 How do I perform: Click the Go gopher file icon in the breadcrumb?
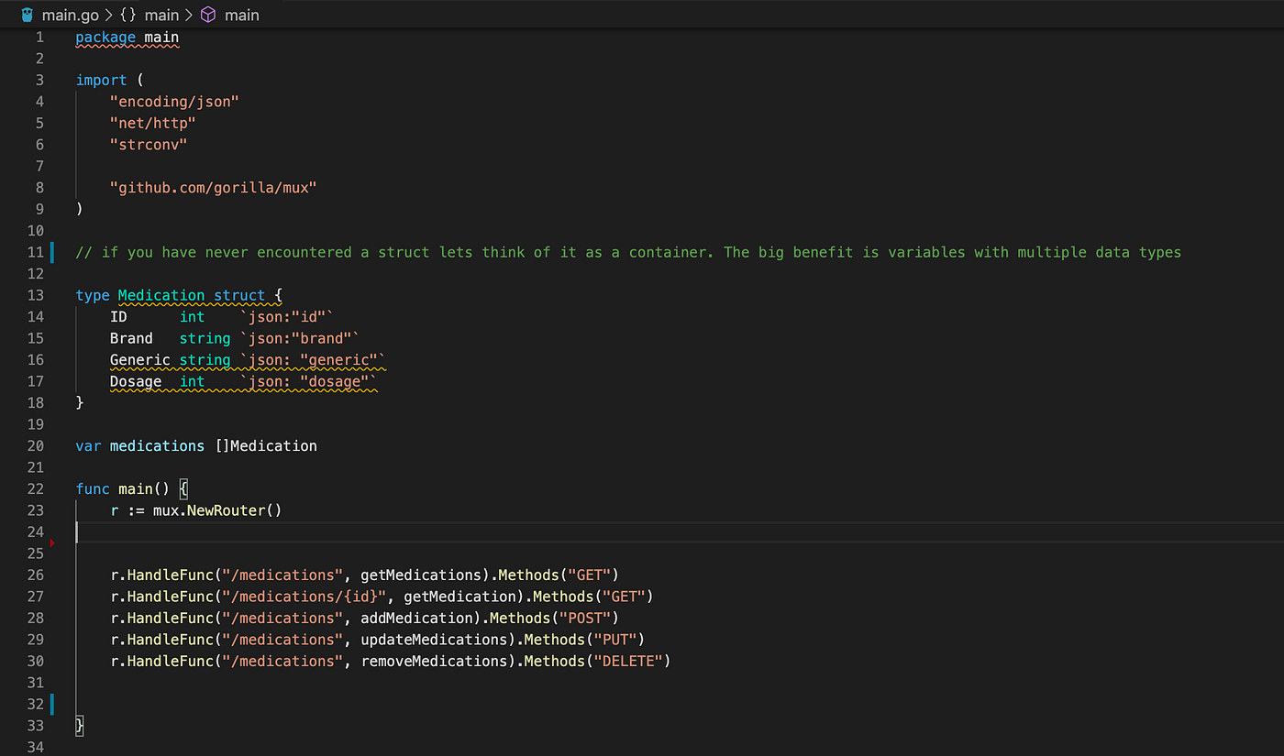click(26, 15)
